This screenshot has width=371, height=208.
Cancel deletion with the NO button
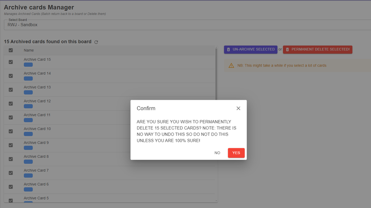click(217, 153)
